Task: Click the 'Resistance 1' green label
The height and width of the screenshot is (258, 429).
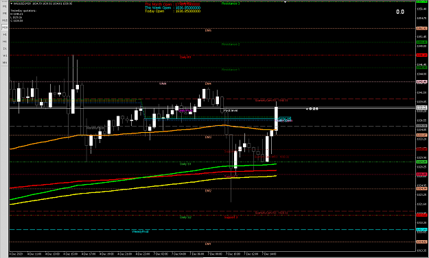Action: pyautogui.click(x=231, y=70)
